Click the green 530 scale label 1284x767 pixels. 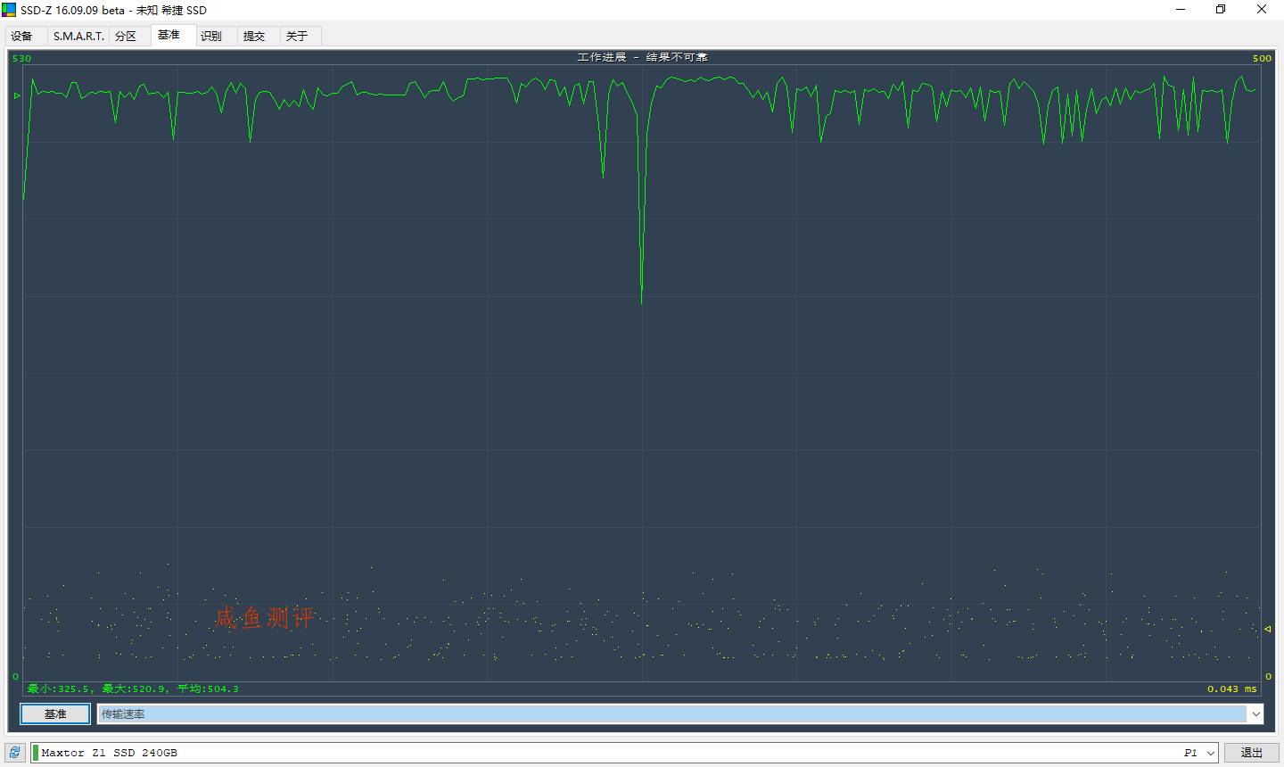21,59
